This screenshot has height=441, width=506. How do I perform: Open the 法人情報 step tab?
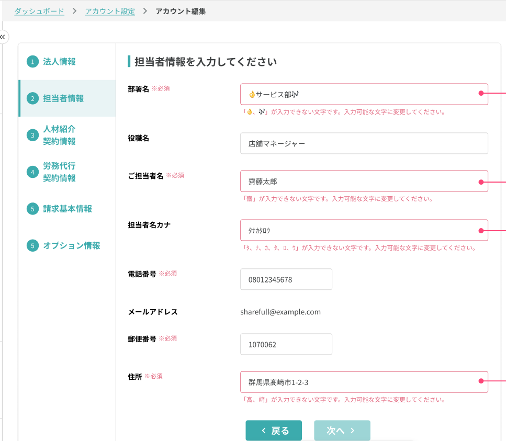(x=59, y=62)
